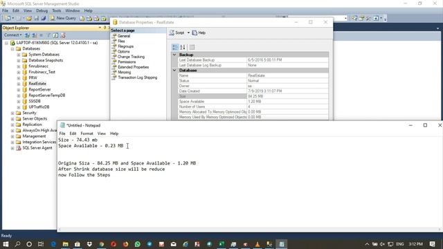The image size is (443, 249).
Task: Click the New Query toolbar button
Action: (63, 18)
